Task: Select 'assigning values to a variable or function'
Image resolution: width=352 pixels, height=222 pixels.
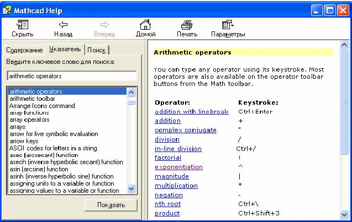Action: [64, 191]
